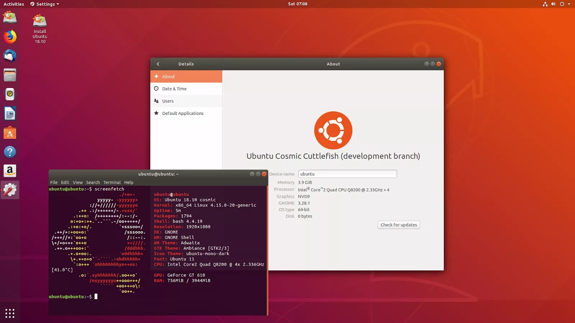Select Date & Time in sidebar
Screen dimensions: 575x323
click(x=186, y=89)
